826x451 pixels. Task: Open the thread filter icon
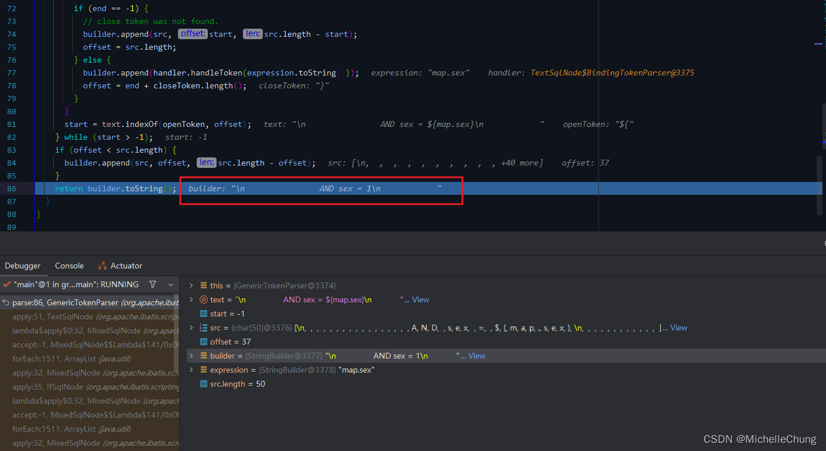[x=153, y=284]
